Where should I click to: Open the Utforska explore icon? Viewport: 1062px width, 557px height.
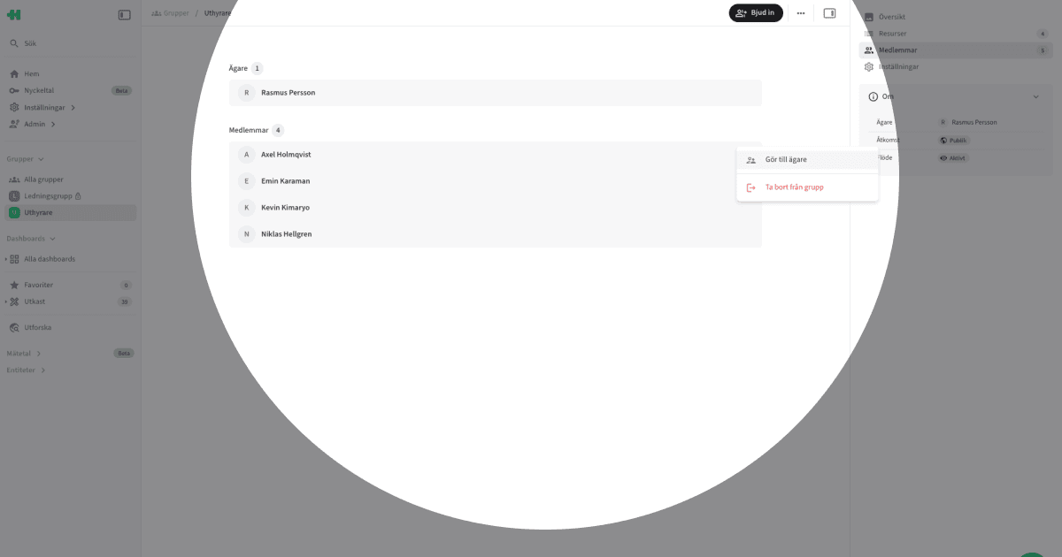(x=12, y=327)
